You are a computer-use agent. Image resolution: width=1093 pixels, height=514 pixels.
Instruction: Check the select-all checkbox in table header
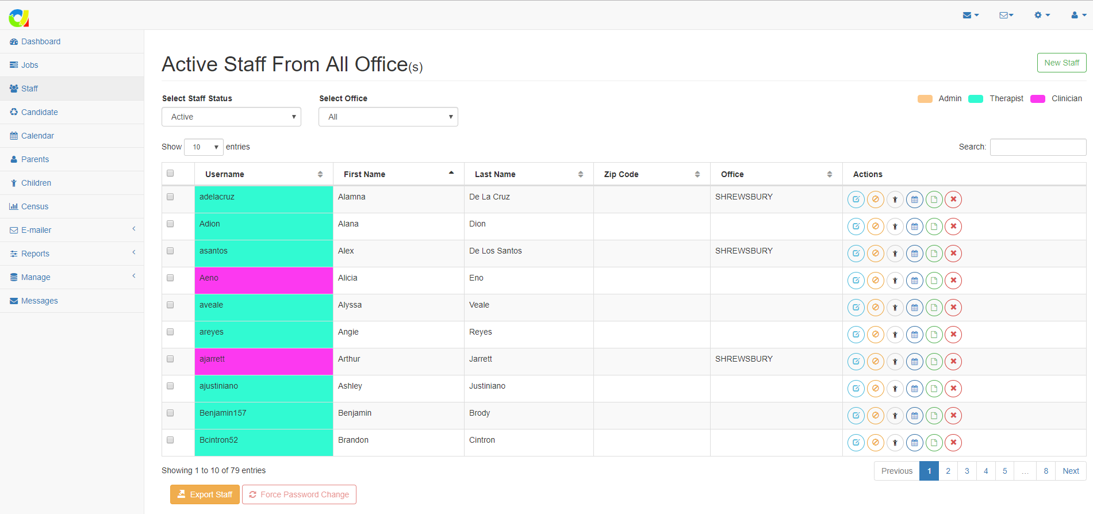170,173
